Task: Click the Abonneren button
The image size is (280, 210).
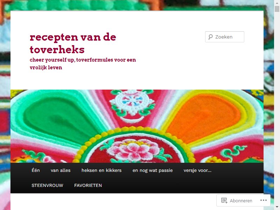Action: pyautogui.click(x=237, y=200)
